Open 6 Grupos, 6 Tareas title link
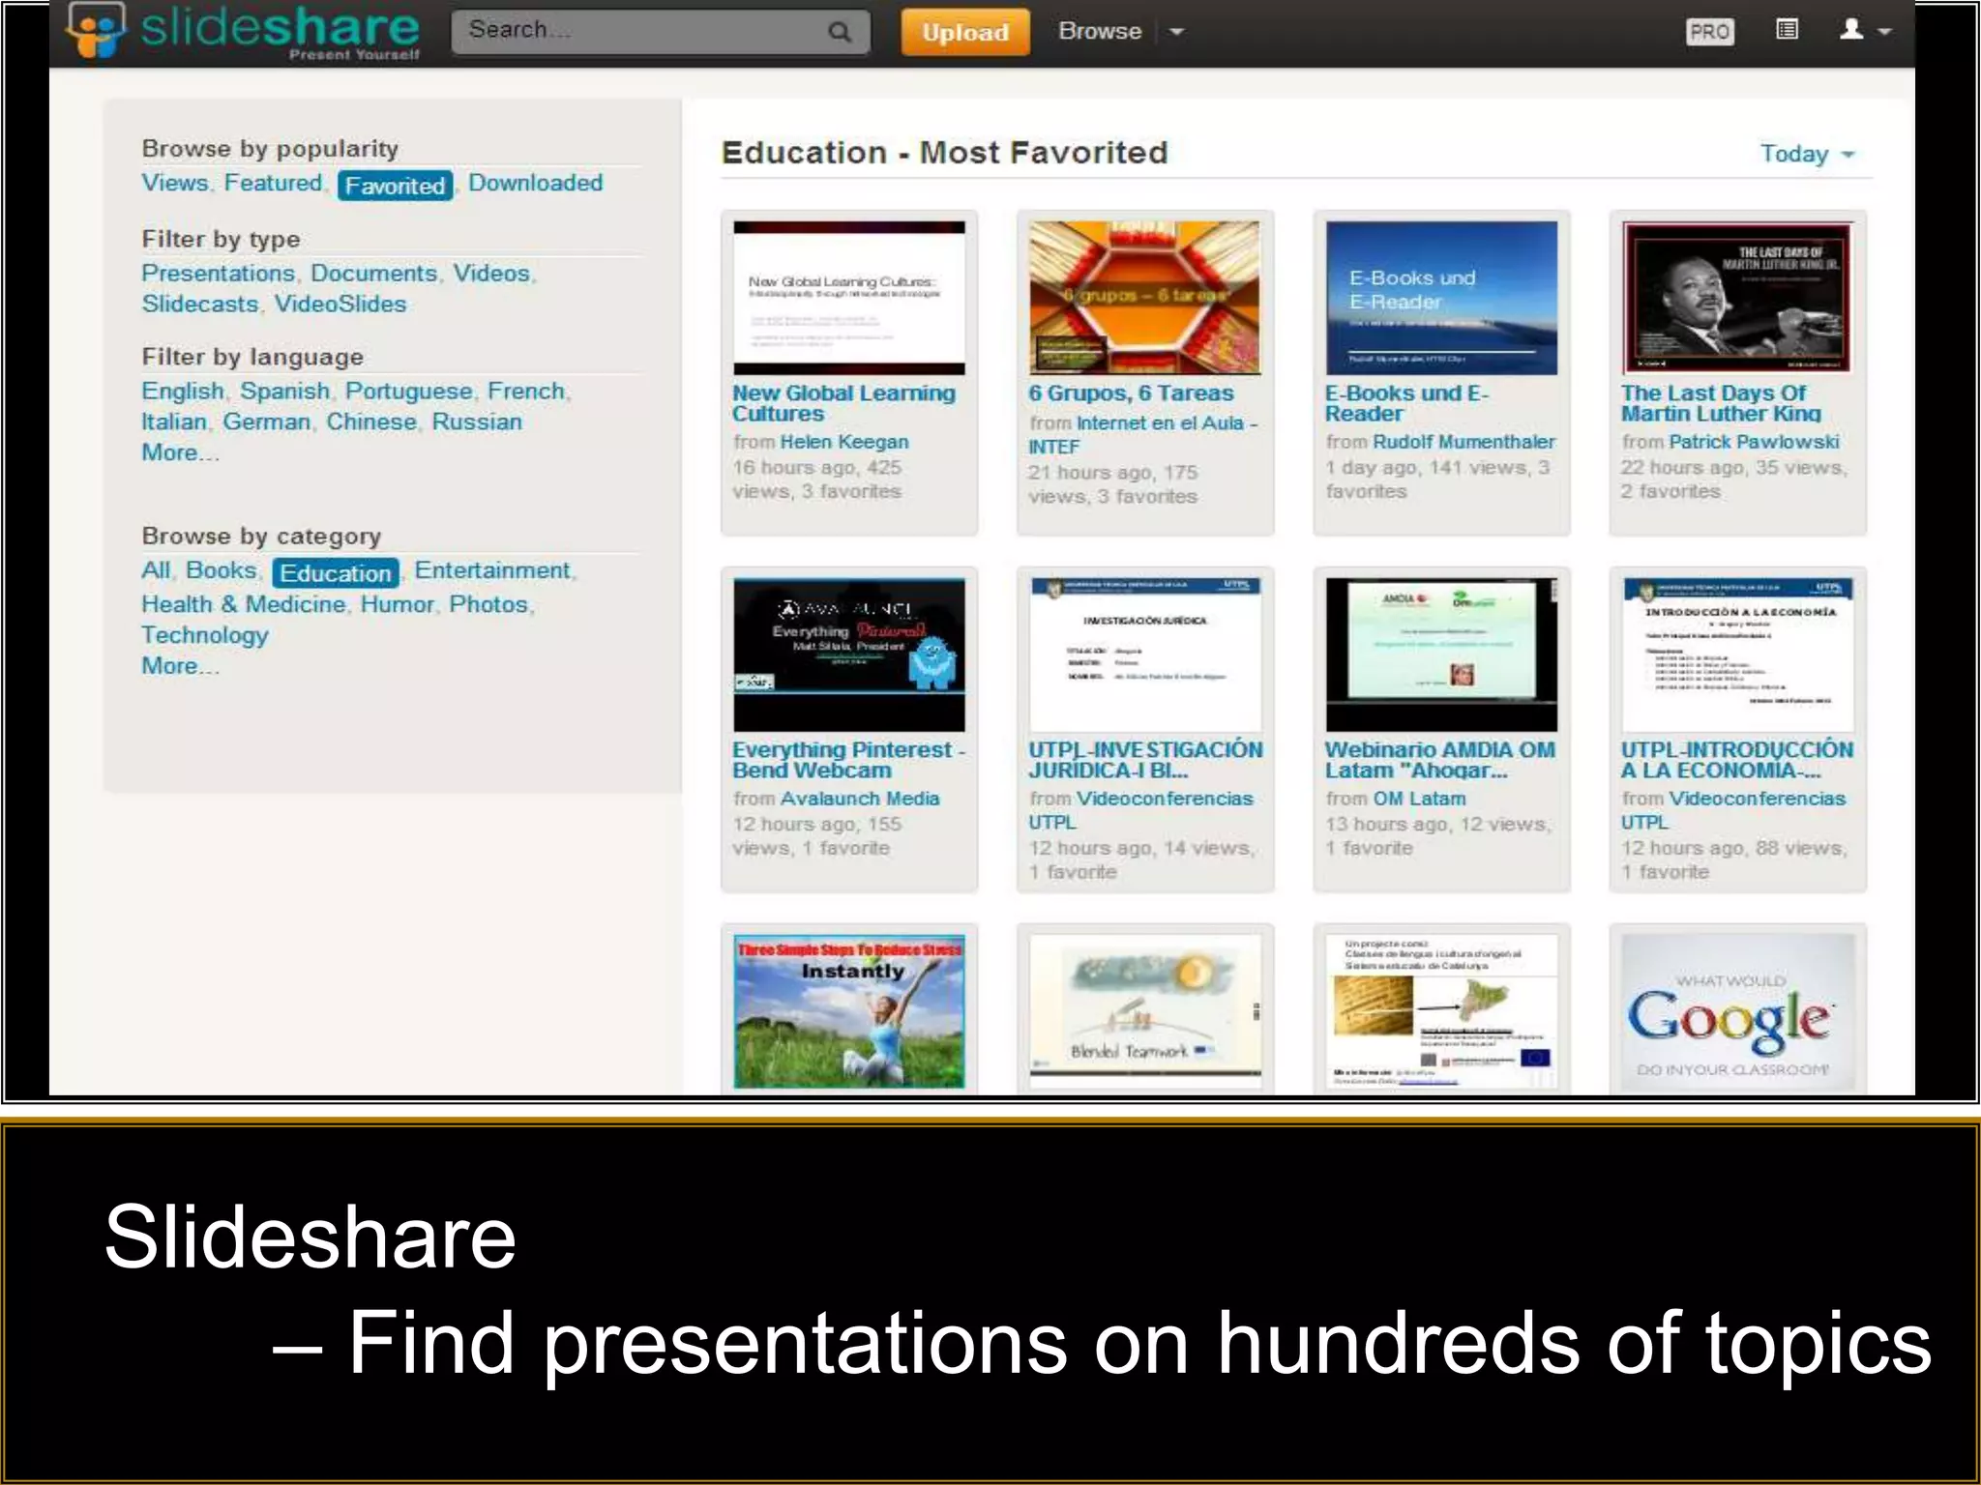Image resolution: width=1981 pixels, height=1485 pixels. click(1131, 393)
